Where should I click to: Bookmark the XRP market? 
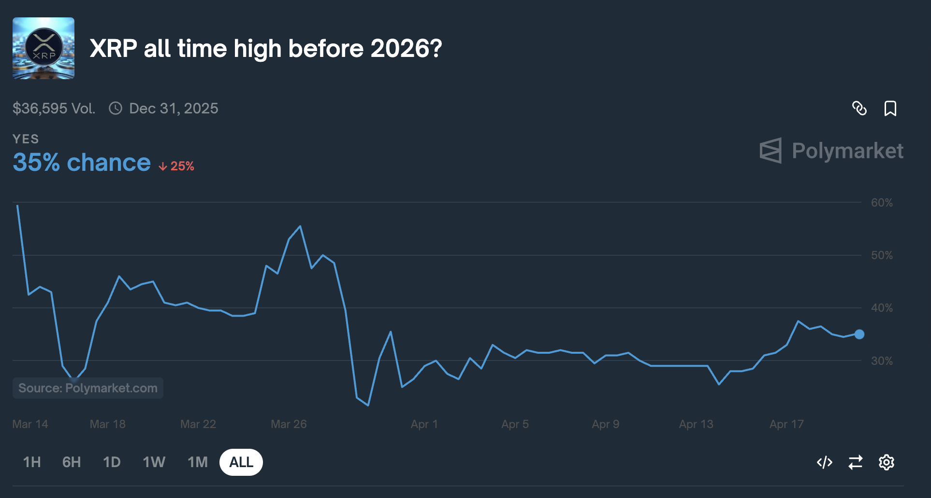(891, 109)
